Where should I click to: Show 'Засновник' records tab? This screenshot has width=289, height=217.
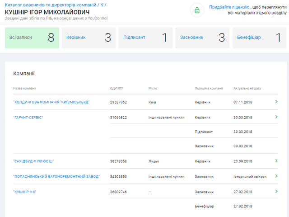pos(202,38)
